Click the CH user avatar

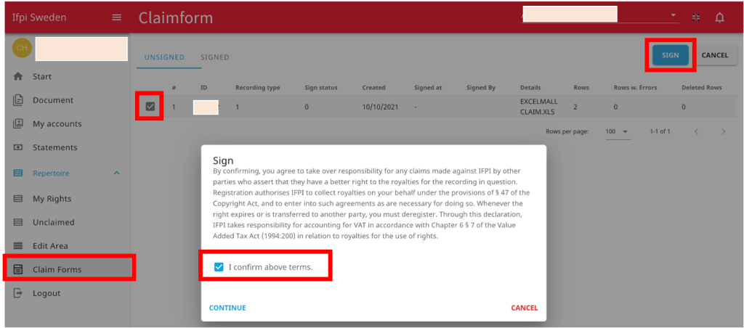(22, 48)
